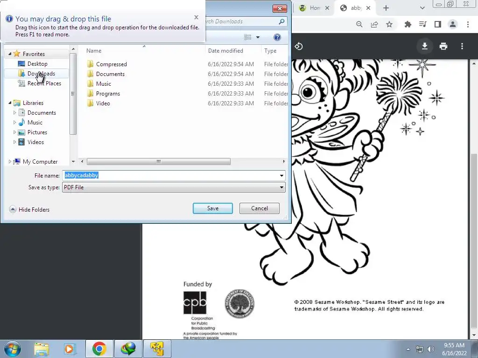This screenshot has height=358, width=478.
Task: Expand the Videos library node
Action: (x=14, y=142)
